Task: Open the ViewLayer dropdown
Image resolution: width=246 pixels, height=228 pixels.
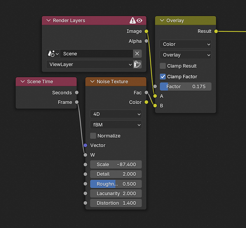Action: click(x=90, y=64)
